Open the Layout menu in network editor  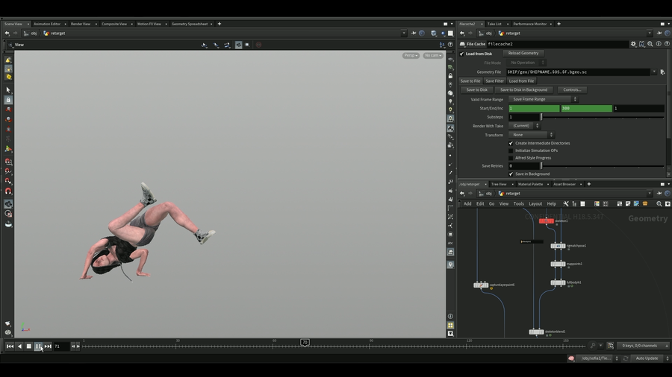click(x=535, y=203)
